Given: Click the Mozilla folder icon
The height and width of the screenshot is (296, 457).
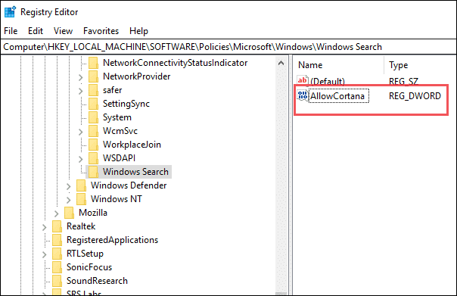Looking at the screenshot, I should pos(69,213).
